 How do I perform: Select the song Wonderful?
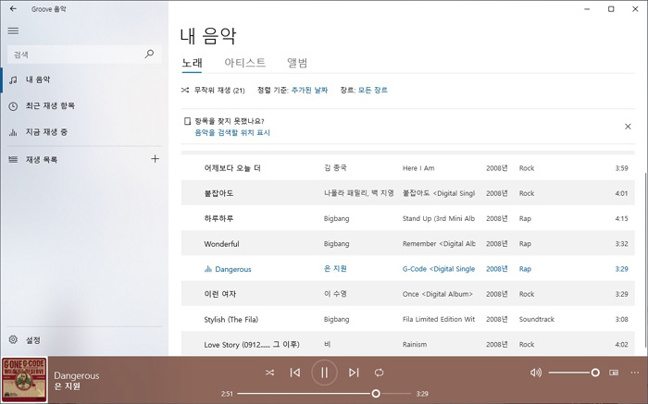tap(221, 244)
